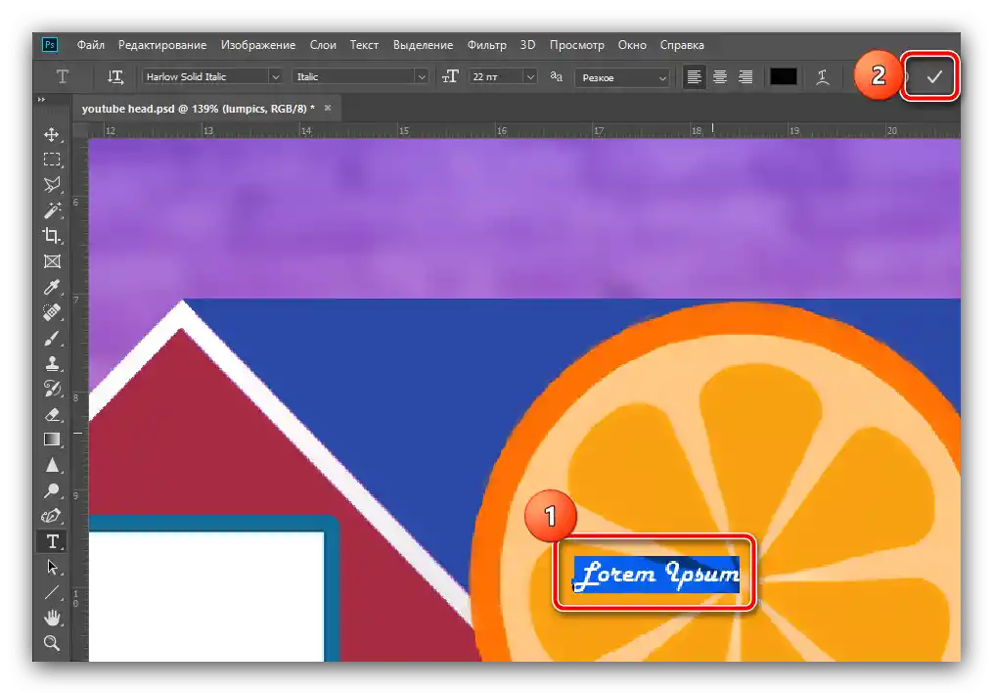Select the Clone Stamp tool
Screen dimensions: 993x694
tap(52, 363)
